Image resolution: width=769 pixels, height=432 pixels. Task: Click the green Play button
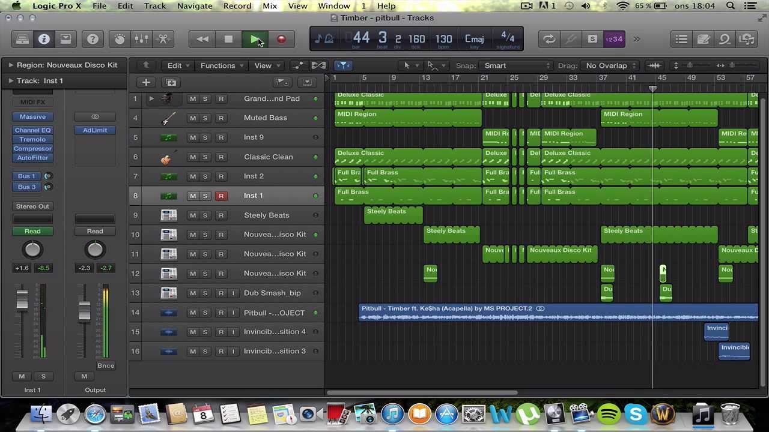(x=255, y=39)
